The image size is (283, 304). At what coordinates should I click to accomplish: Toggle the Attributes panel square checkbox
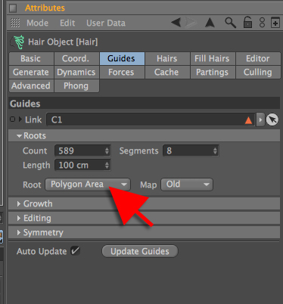click(13, 8)
